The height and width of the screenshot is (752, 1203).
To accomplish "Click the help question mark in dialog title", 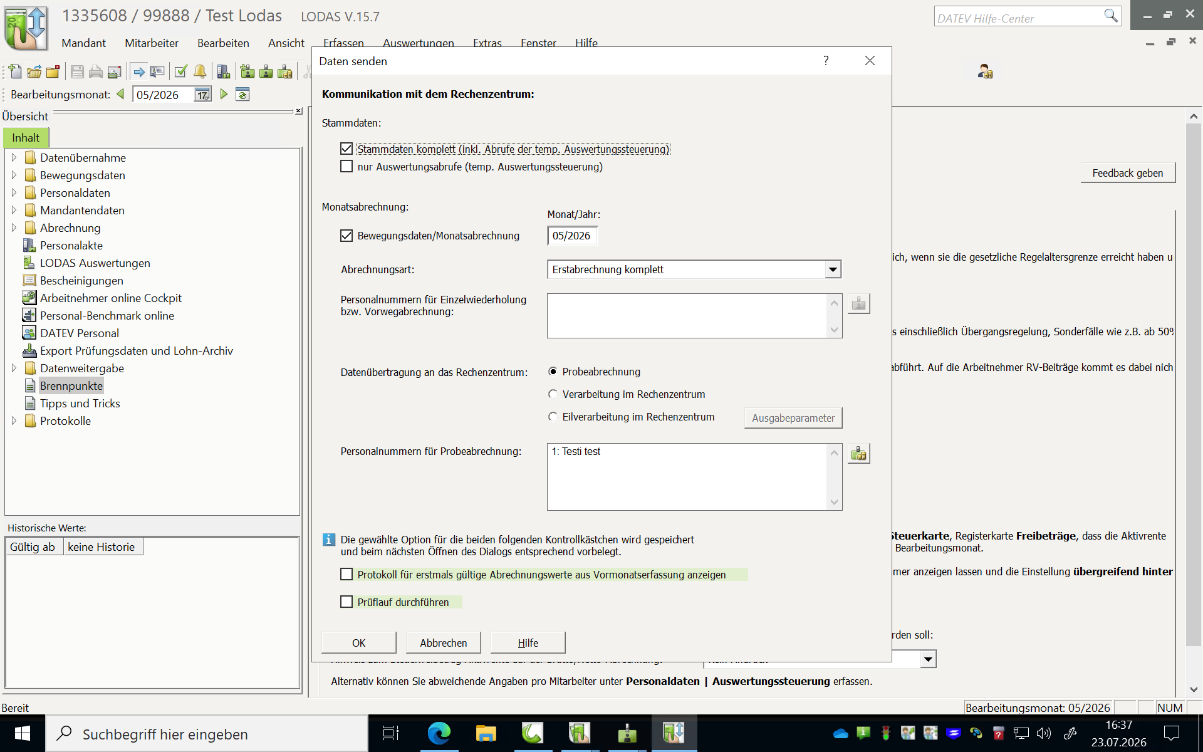I will (826, 61).
